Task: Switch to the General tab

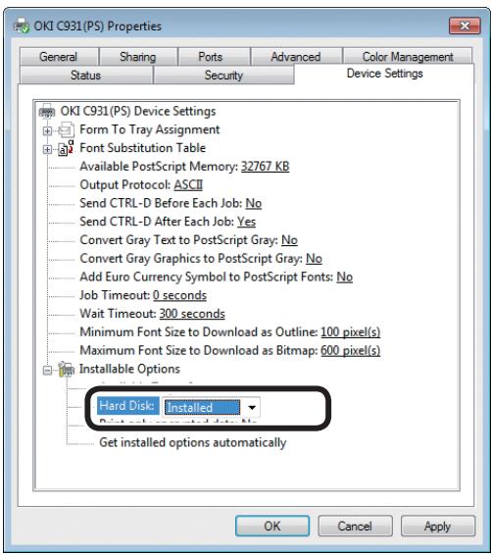Action: [59, 57]
